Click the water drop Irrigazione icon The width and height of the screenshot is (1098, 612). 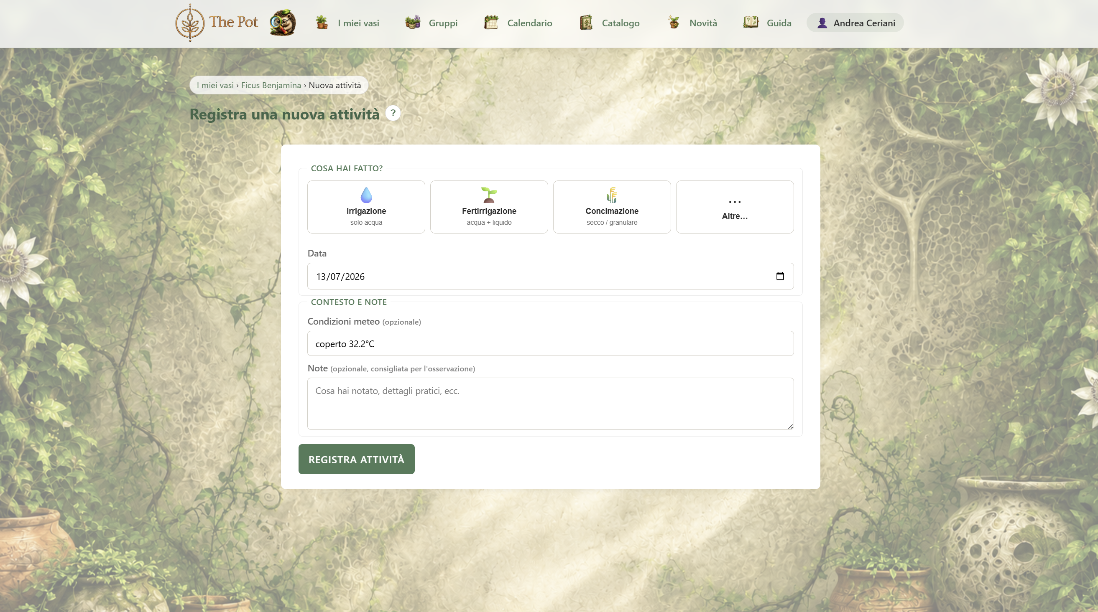tap(366, 195)
